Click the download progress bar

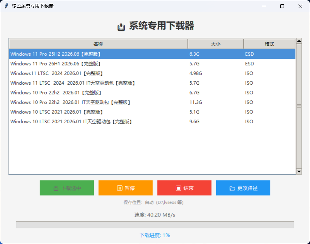155,225
